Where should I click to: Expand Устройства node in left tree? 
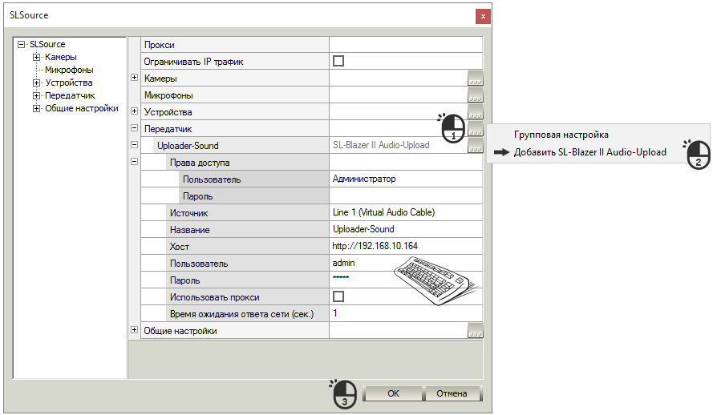36,83
